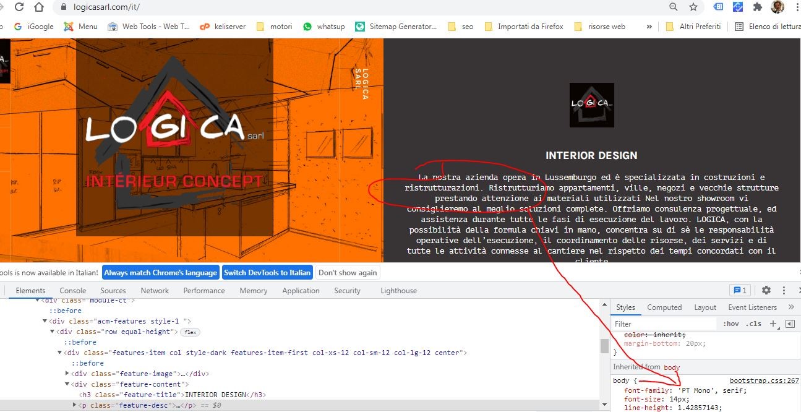Bookmark this page with the star icon
Image resolution: width=801 pixels, height=412 pixels.
click(693, 7)
